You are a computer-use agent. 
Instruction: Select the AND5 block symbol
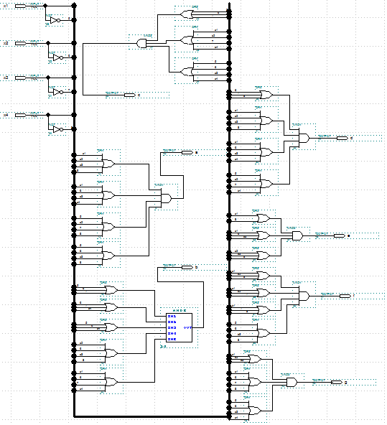tap(179, 327)
